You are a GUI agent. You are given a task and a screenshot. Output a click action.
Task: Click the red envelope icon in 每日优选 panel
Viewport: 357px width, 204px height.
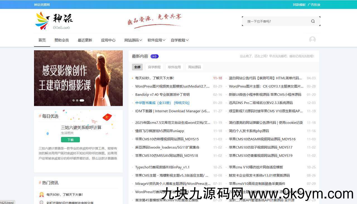point(107,117)
